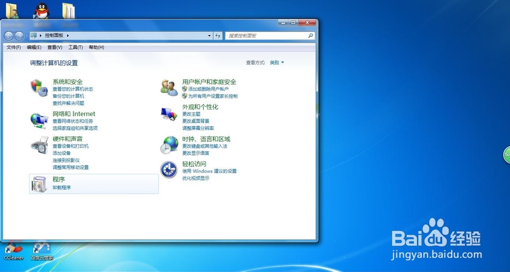This screenshot has height=272, width=510.
Task: Click 调整屏幕分辨率 link
Action: coord(198,128)
